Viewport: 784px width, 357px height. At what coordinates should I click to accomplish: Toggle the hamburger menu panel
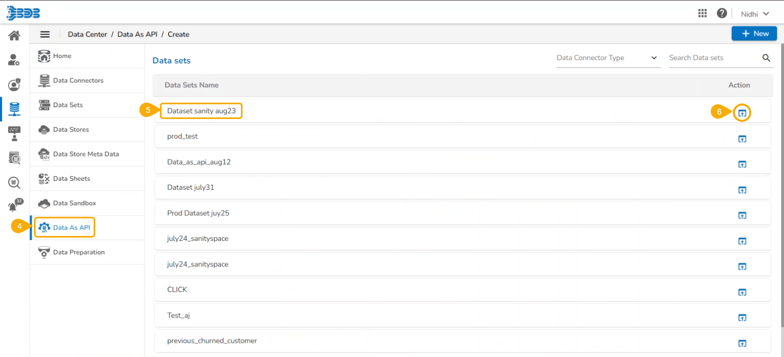pos(45,34)
